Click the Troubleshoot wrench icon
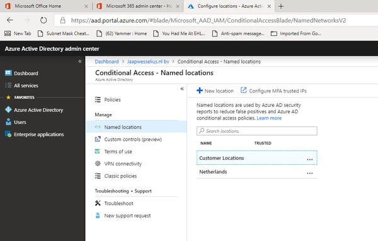The width and height of the screenshot is (378, 241). tap(98, 203)
